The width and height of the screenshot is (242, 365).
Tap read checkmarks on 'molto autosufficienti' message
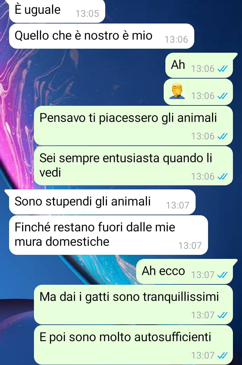tap(222, 356)
